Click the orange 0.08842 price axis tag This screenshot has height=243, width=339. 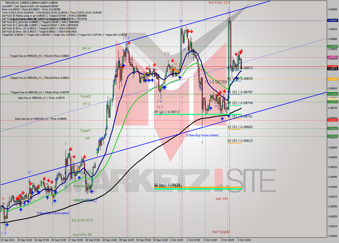point(333,79)
